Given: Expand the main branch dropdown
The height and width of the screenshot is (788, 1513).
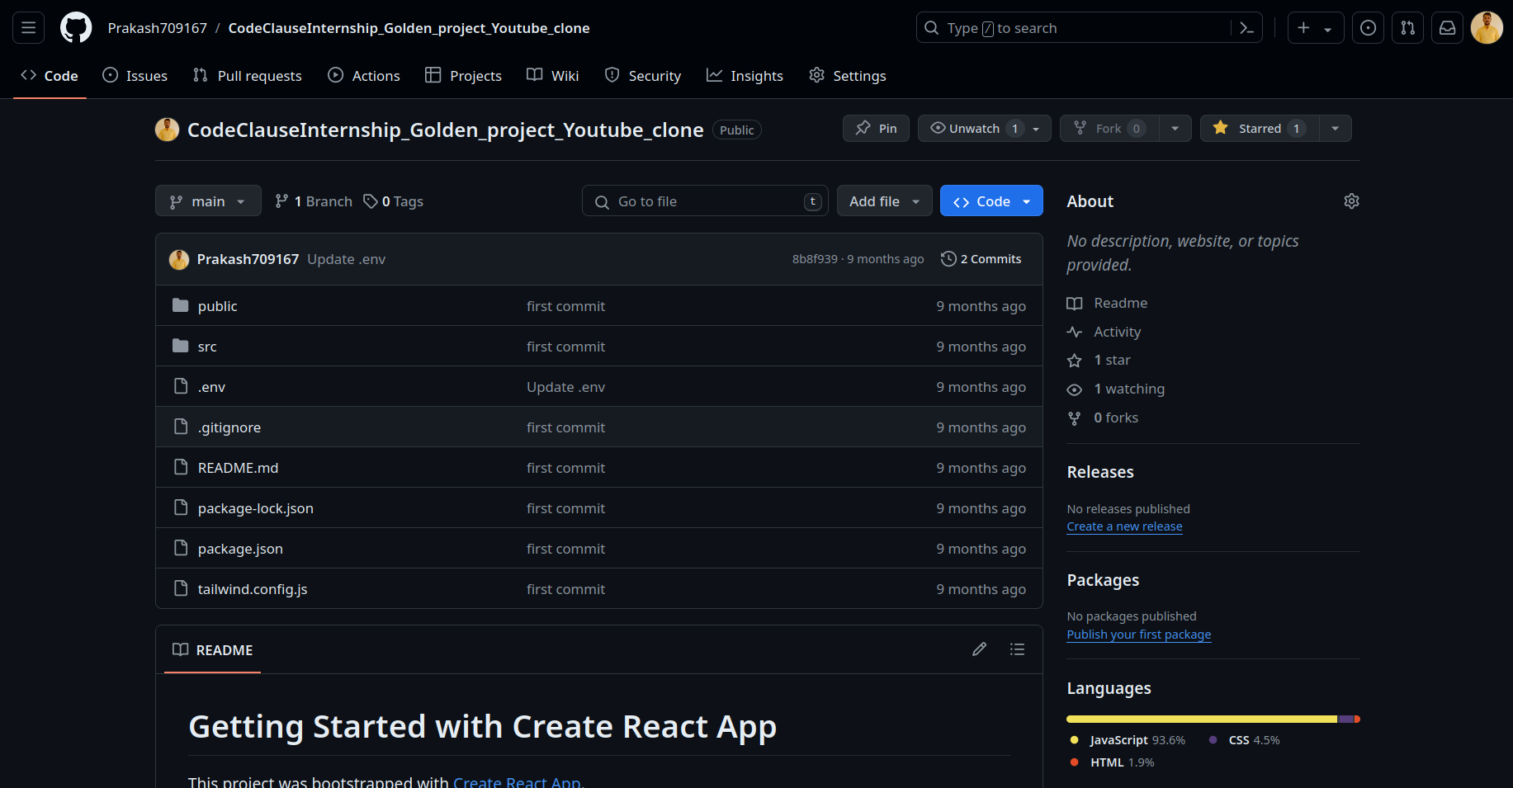Looking at the screenshot, I should pos(208,201).
